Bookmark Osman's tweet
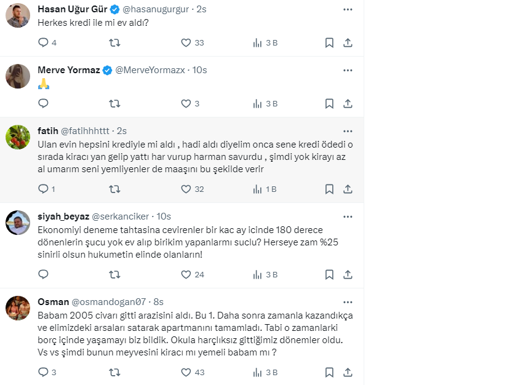 click(x=329, y=372)
